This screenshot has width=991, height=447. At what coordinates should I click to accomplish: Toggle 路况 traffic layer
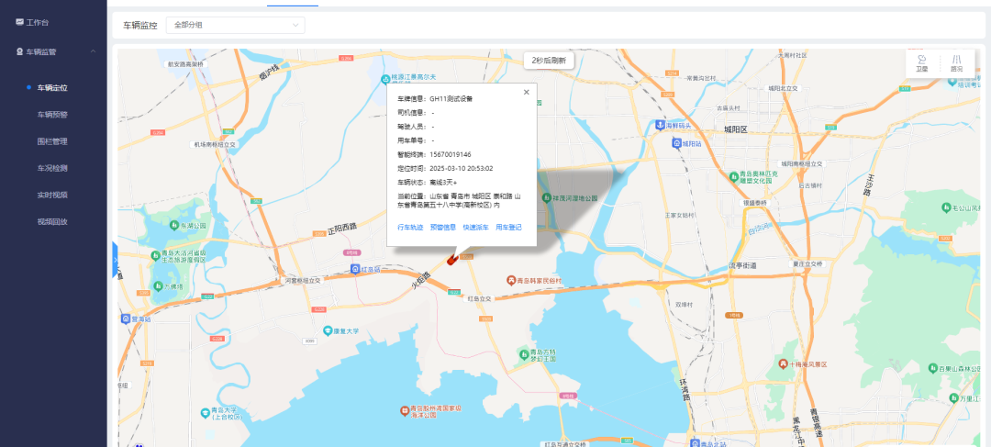tap(956, 63)
